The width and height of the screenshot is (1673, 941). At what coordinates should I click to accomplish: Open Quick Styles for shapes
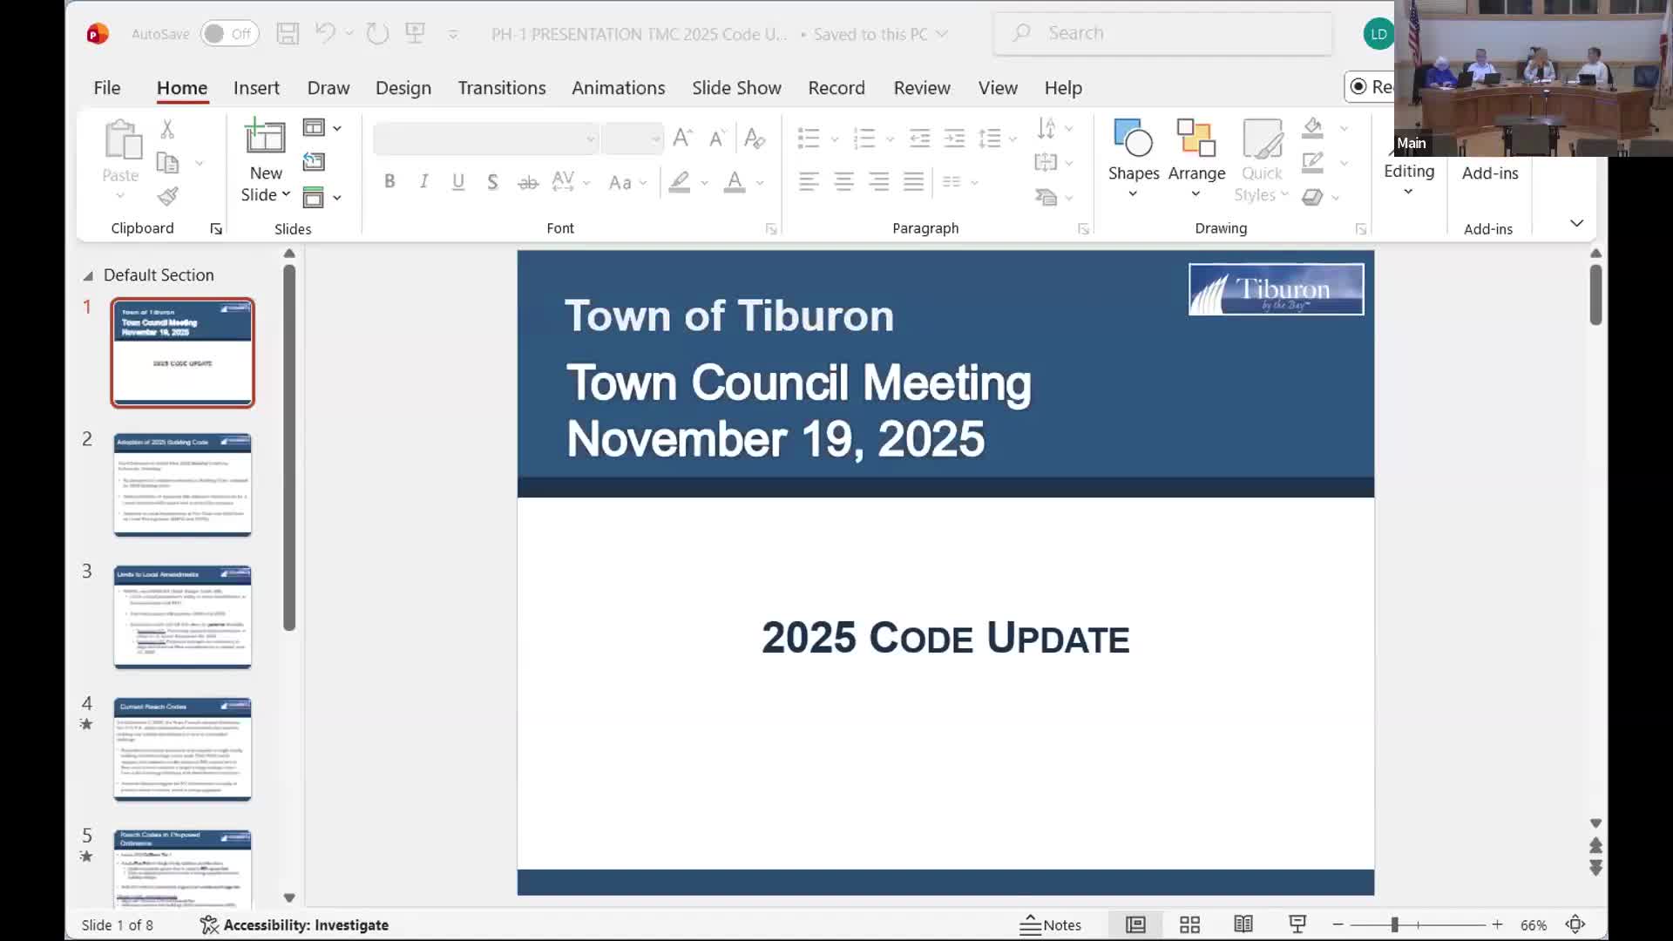tap(1261, 161)
